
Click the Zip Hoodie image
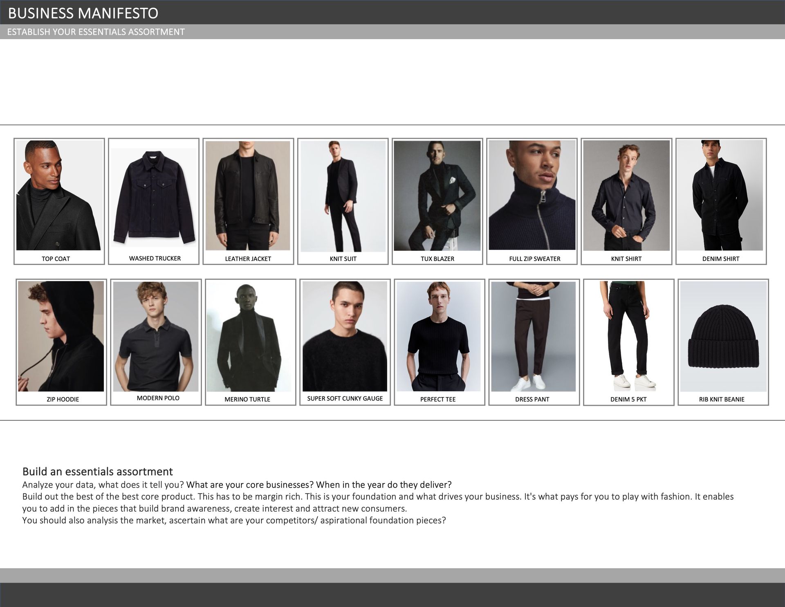coord(61,336)
